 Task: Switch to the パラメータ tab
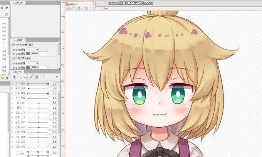click(x=17, y=72)
